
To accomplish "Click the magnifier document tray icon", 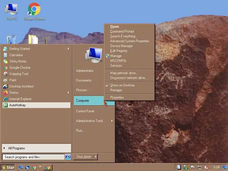I will tap(179, 167).
